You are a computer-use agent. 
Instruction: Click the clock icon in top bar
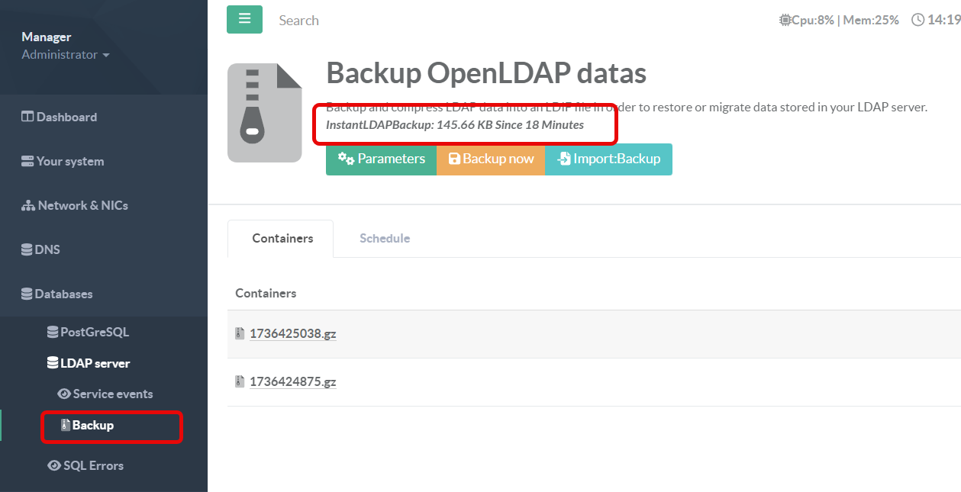tap(917, 21)
